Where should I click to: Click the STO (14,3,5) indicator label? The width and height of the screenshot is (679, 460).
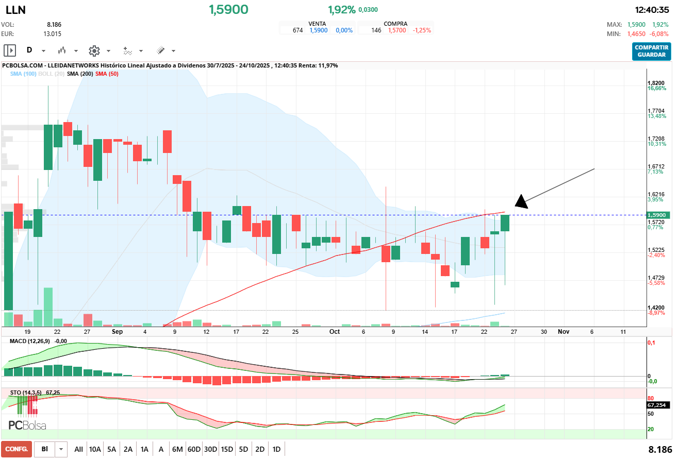click(x=26, y=393)
